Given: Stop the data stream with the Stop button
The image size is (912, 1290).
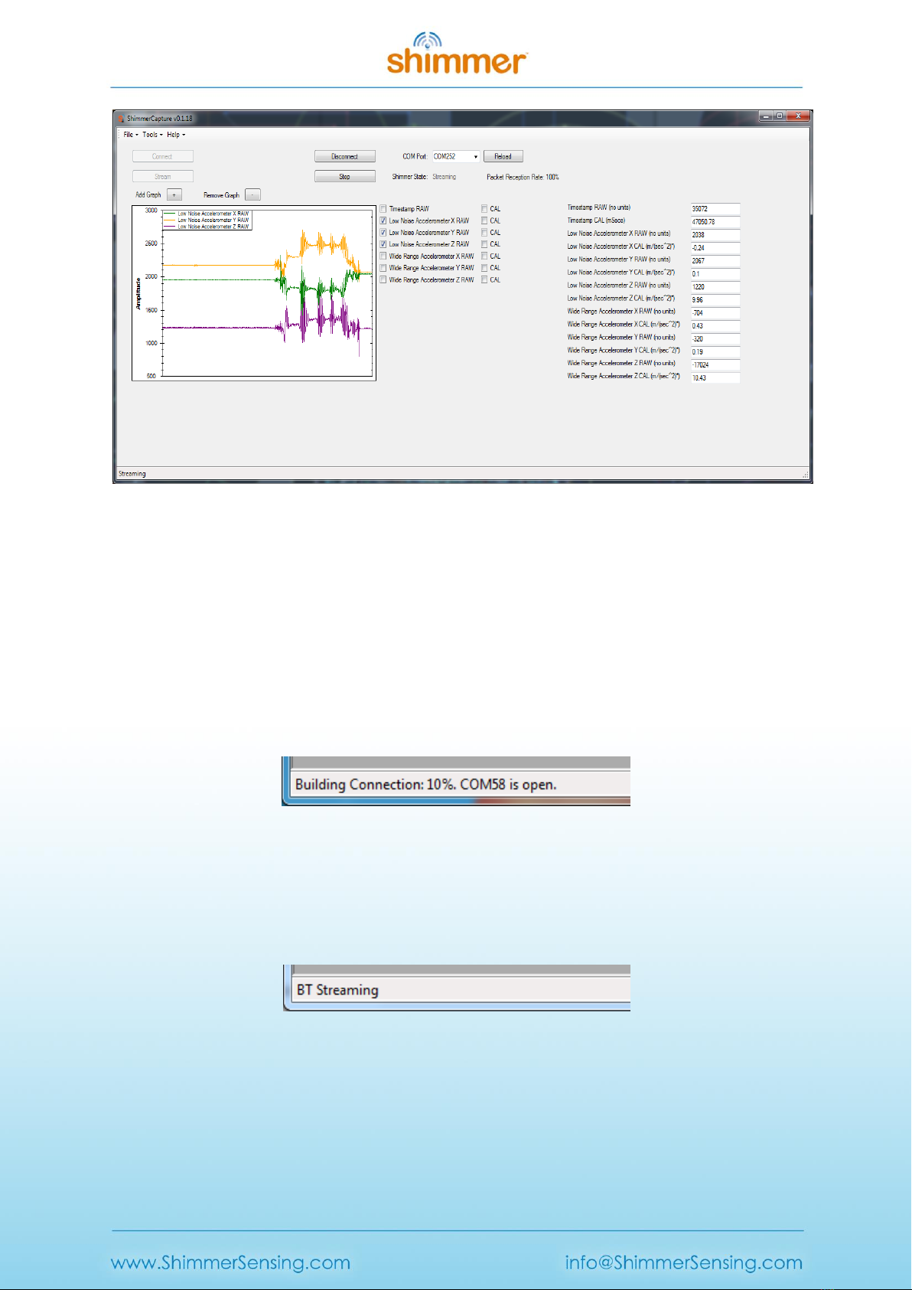Looking at the screenshot, I should tap(345, 177).
